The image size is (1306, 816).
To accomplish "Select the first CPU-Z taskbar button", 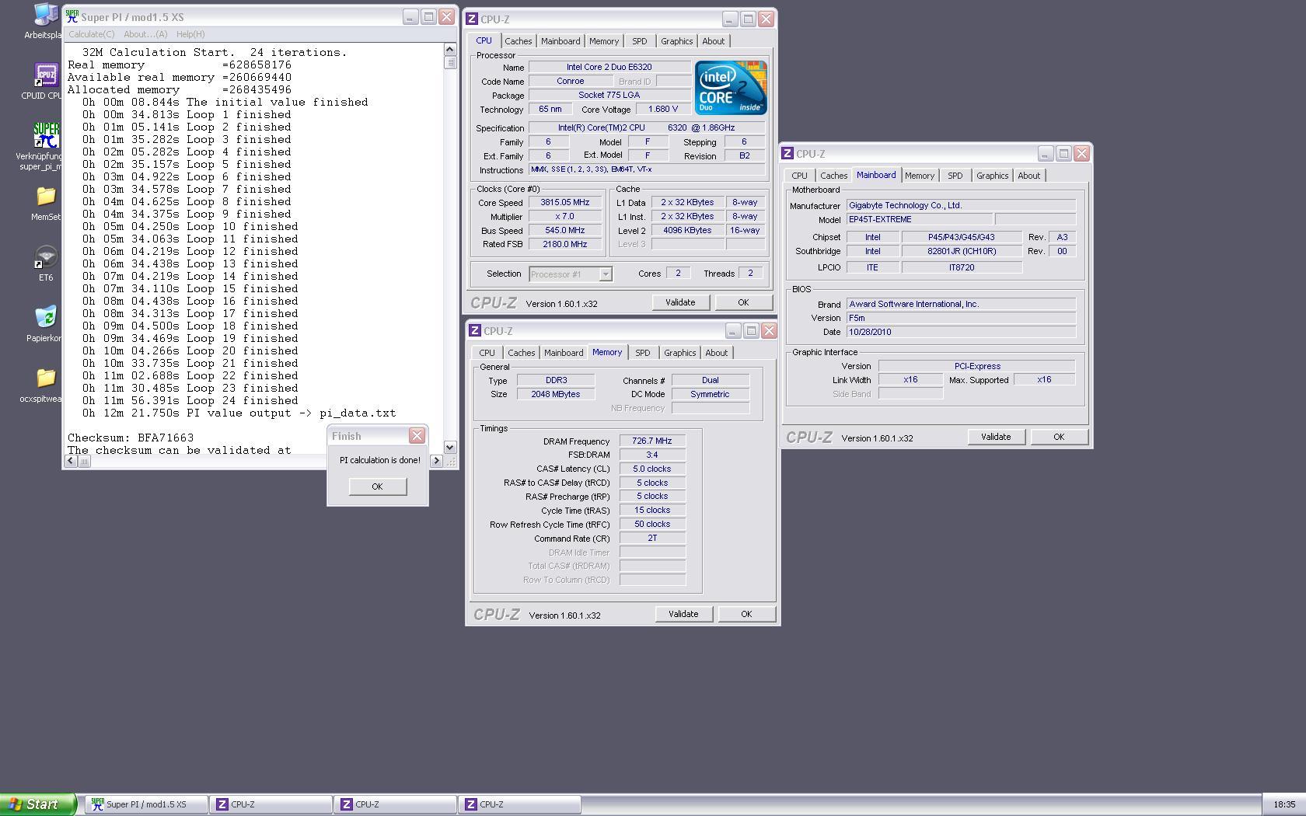I will click(x=272, y=804).
